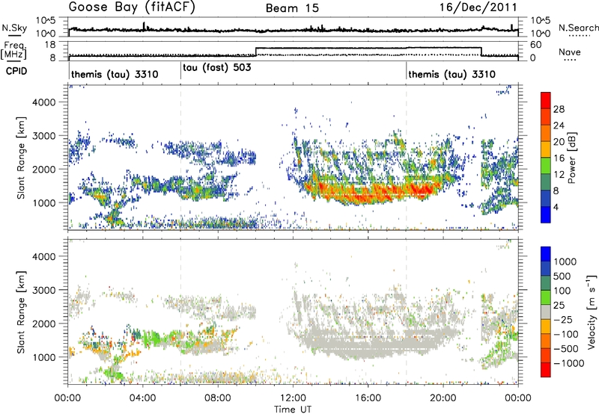Viewport: 599px width, 414px height.
Task: Click the 'Nave' legend label
Action: pyautogui.click(x=570, y=52)
